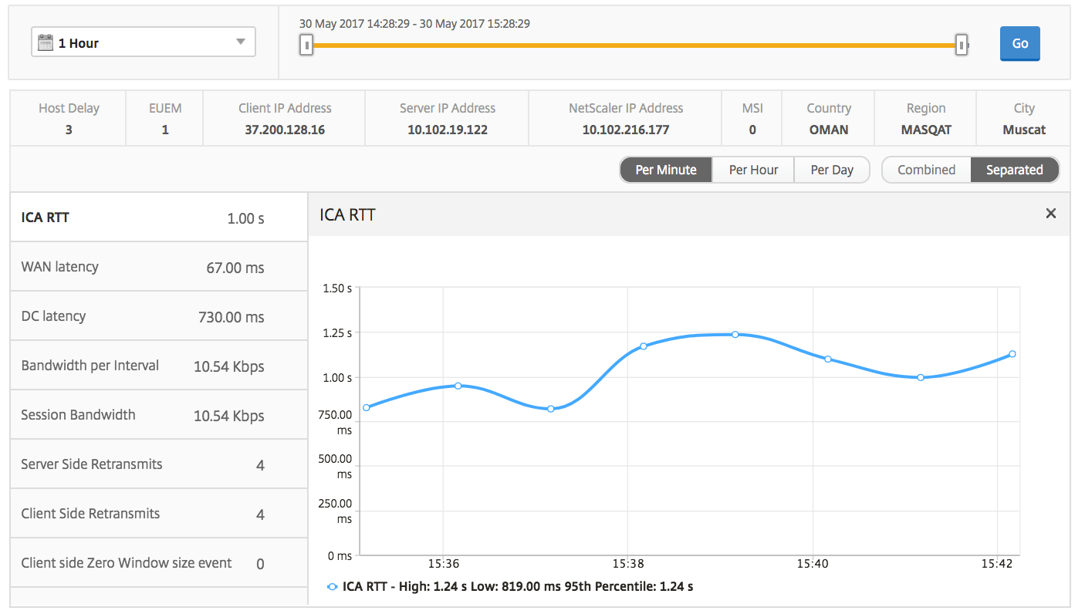Click the calendar icon in time selector

point(45,42)
